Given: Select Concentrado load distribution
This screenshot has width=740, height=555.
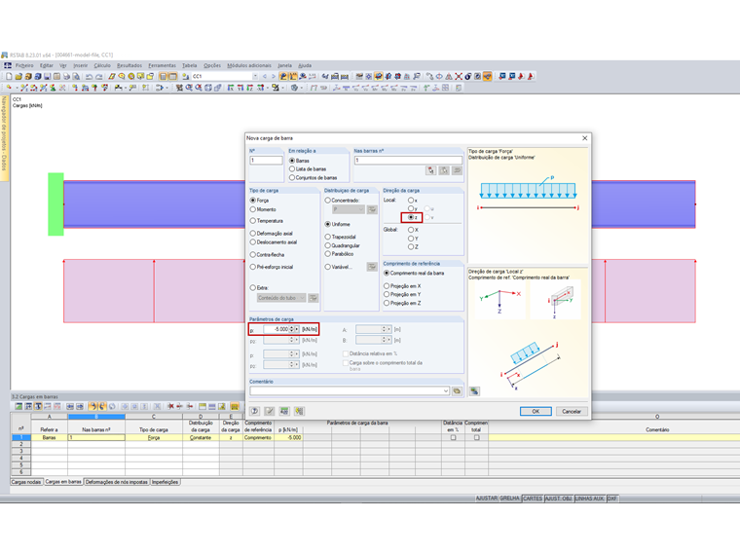Looking at the screenshot, I should point(327,201).
